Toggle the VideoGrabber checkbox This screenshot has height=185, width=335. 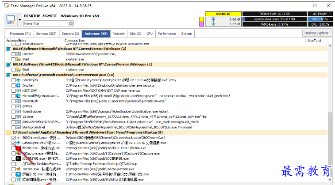(x=13, y=111)
